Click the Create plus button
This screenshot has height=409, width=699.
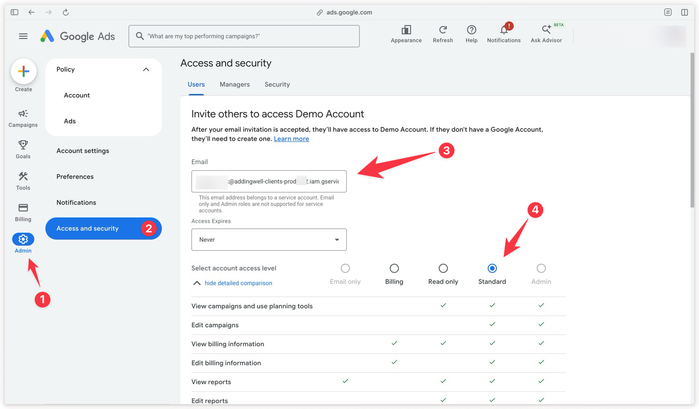click(24, 71)
